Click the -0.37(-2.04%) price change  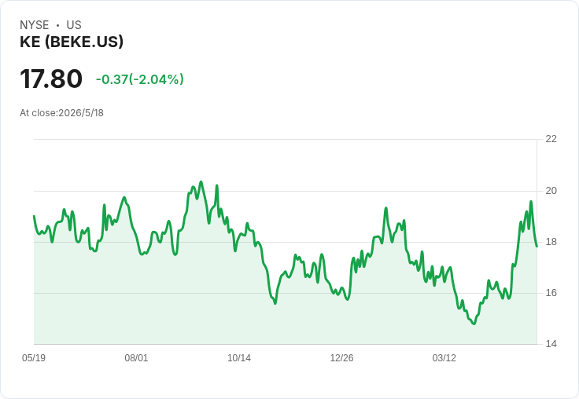[139, 79]
